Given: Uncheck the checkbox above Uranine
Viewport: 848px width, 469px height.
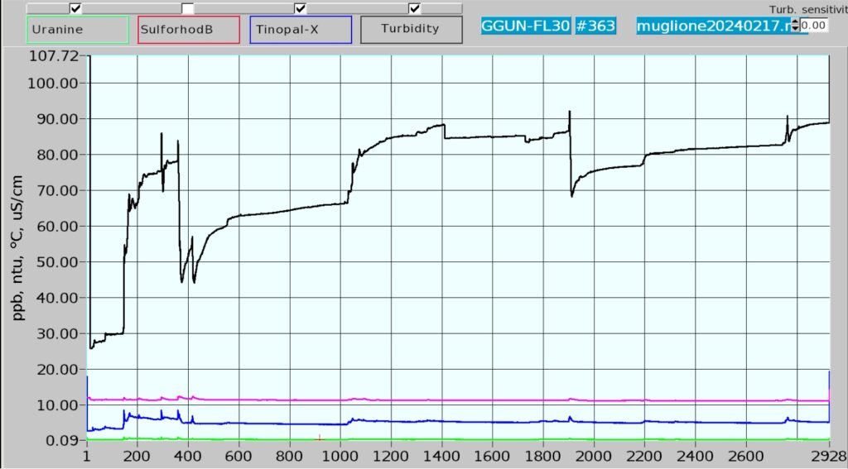Looking at the screenshot, I should [x=76, y=8].
